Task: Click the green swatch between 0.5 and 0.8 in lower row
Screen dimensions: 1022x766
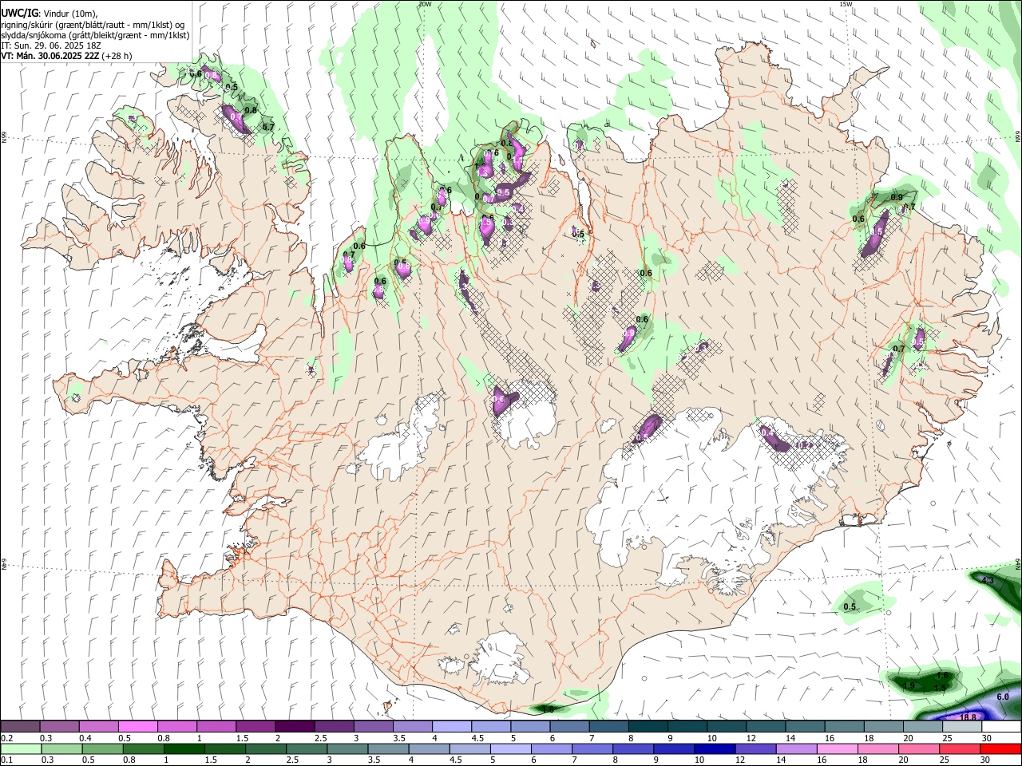Action: (x=101, y=749)
